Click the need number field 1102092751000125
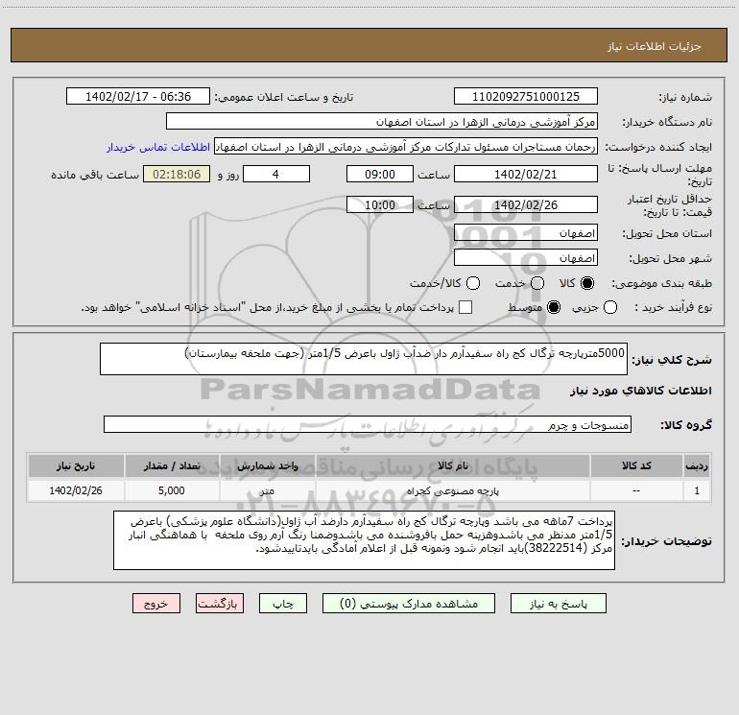739x715 pixels. coord(526,97)
